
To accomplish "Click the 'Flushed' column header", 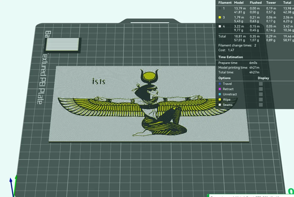I will tap(255, 3).
